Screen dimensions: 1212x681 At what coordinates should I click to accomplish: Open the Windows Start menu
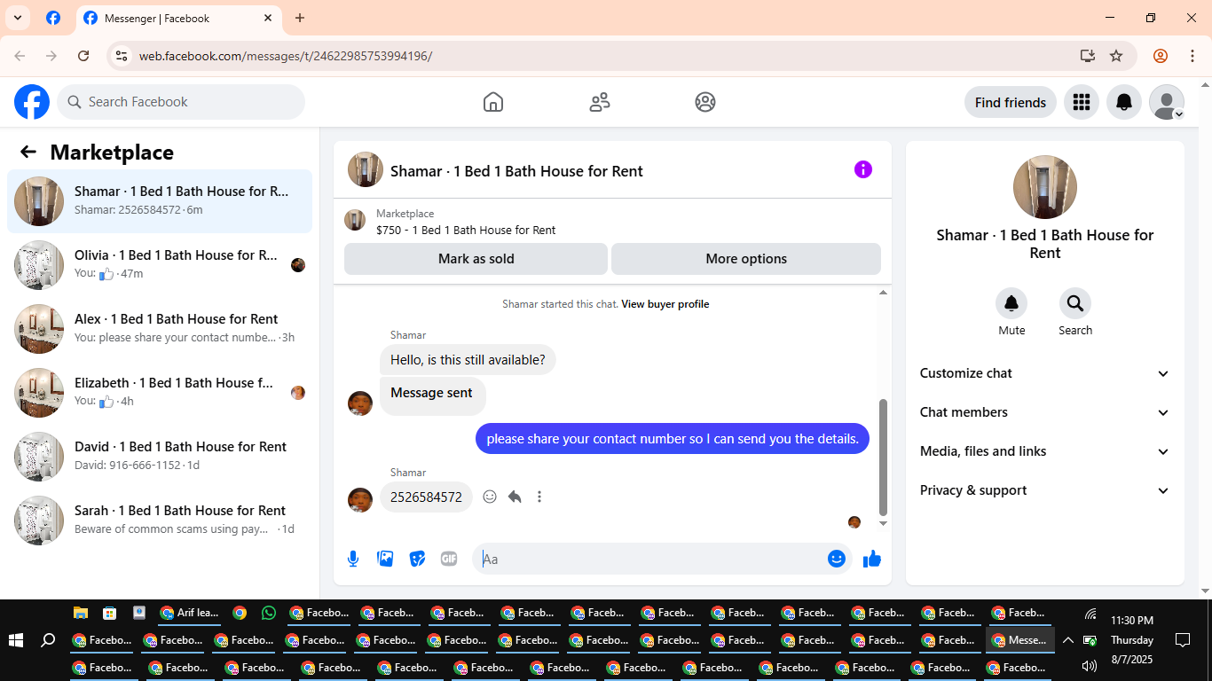(x=15, y=640)
